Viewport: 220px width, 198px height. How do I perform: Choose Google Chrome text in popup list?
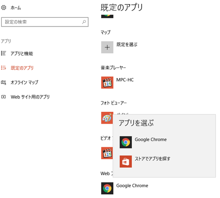[151, 140]
